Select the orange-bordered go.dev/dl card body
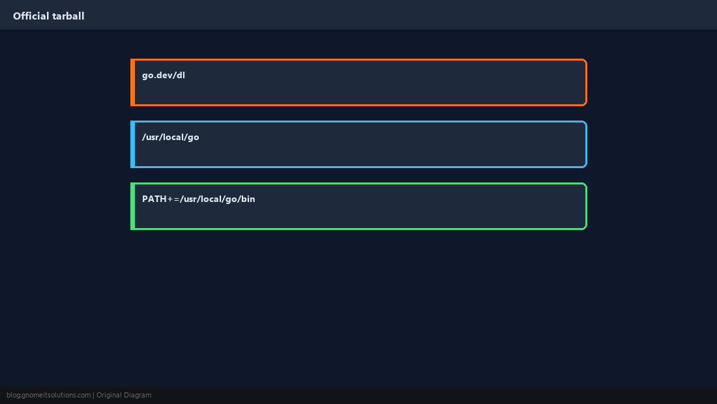Screen dimensions: 717x404 [x=358, y=82]
